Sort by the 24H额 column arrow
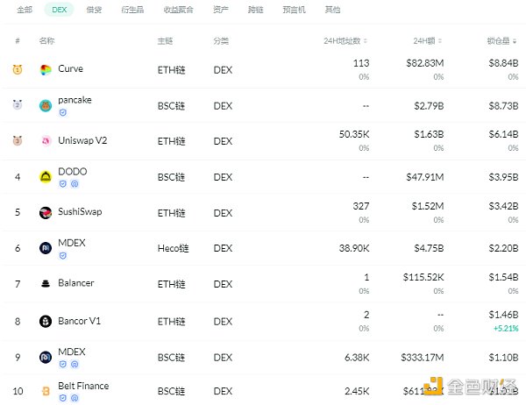Image resolution: width=526 pixels, height=405 pixels. coord(440,41)
